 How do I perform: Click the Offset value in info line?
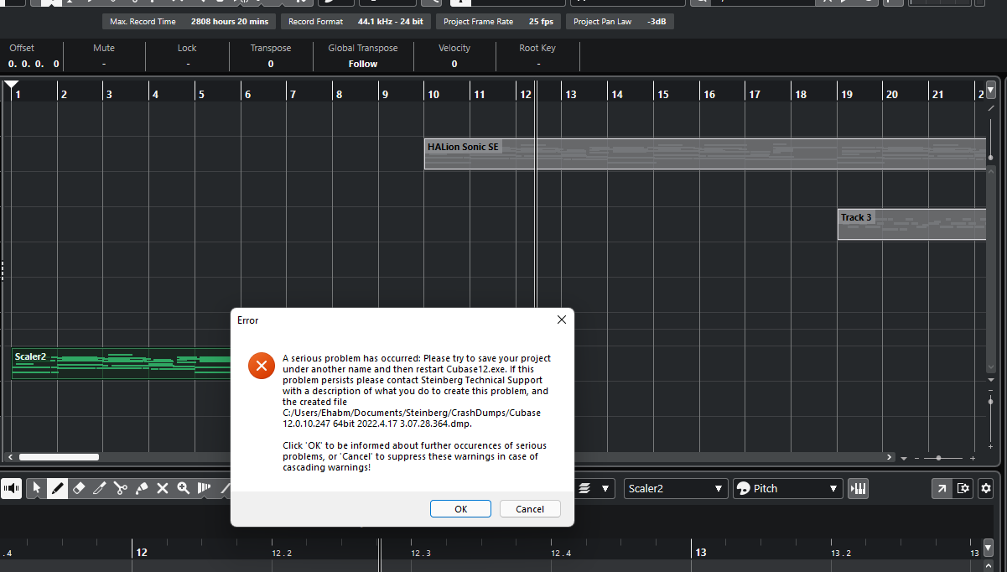pyautogui.click(x=34, y=64)
